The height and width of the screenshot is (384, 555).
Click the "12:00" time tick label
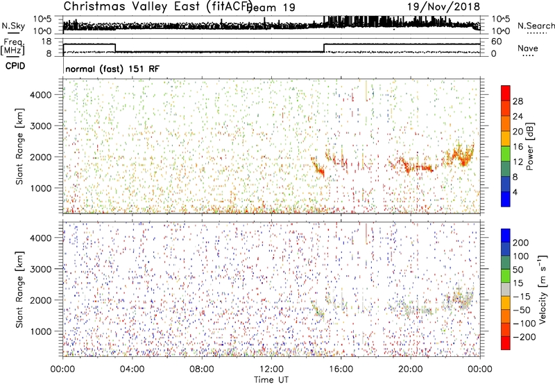pyautogui.click(x=271, y=369)
